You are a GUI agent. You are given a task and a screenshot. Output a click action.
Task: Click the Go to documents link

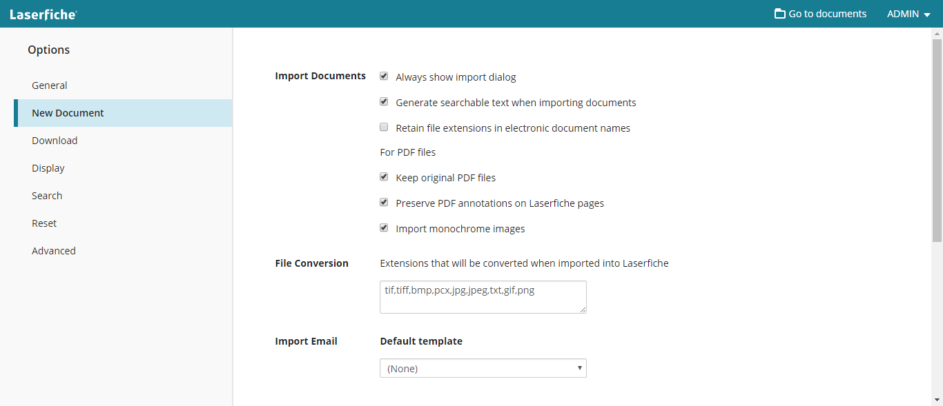[827, 14]
